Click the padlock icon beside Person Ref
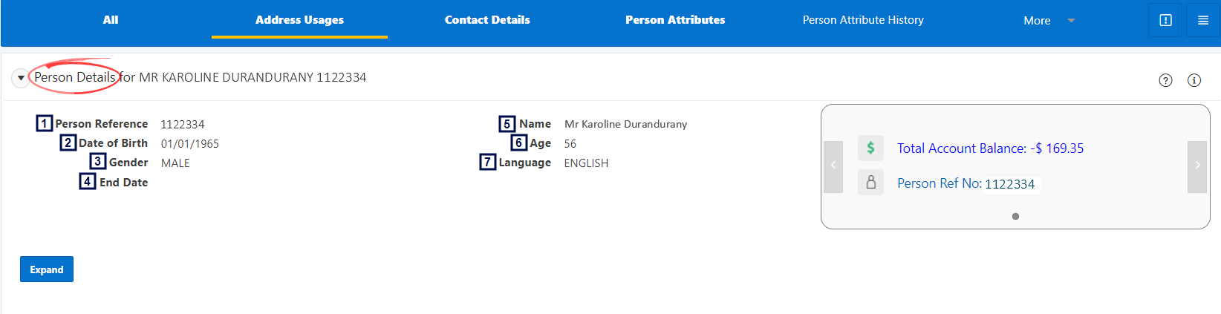Image resolution: width=1221 pixels, height=314 pixels. coord(870,182)
